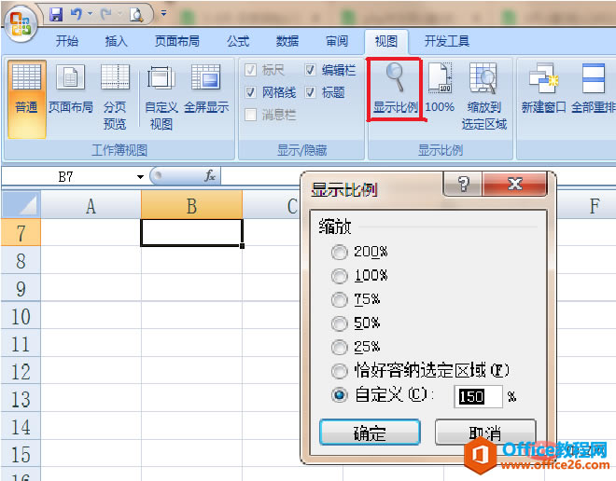
Task: Open undo history dropdown arrow
Action: click(90, 14)
